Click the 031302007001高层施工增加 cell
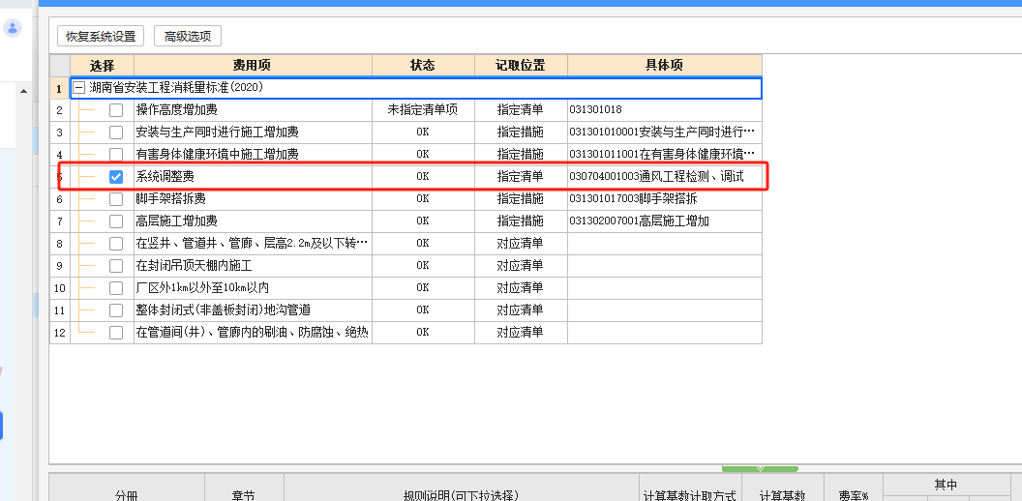Screen dimensions: 1022x501 [665, 221]
